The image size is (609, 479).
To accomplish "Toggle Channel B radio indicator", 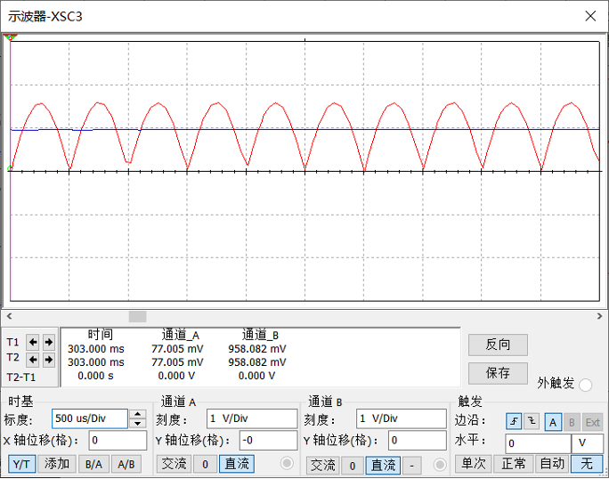I will 440,464.
